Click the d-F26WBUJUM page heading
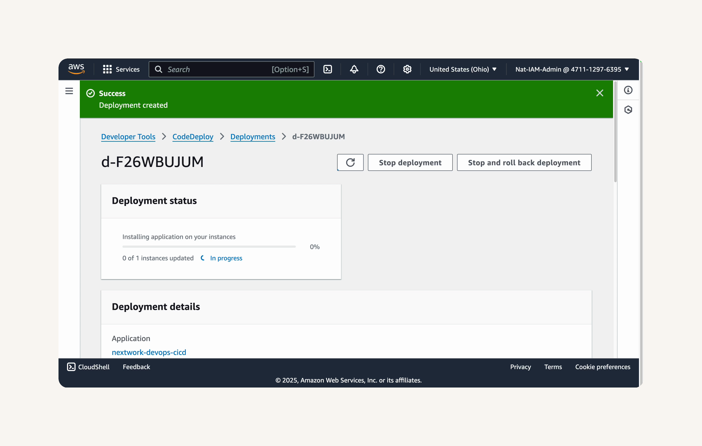 coord(152,162)
